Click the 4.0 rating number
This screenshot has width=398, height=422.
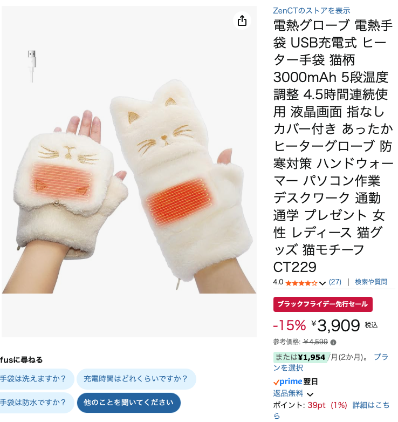click(278, 282)
